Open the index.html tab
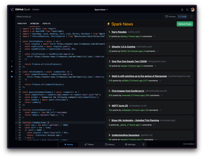 tap(22, 23)
